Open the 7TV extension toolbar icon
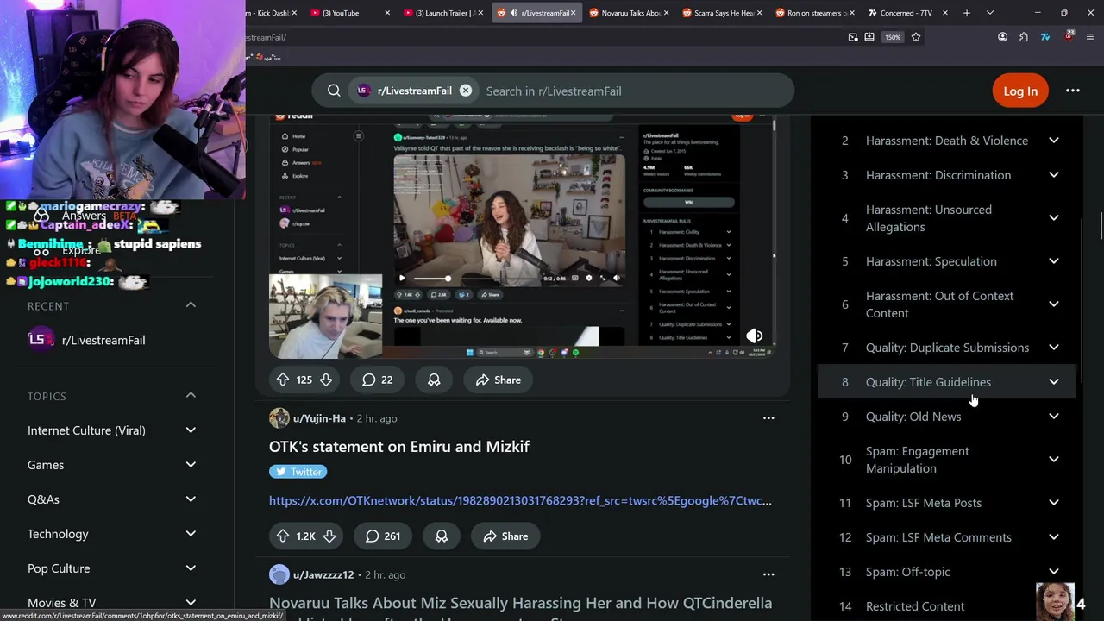The image size is (1104, 621). tap(1045, 37)
